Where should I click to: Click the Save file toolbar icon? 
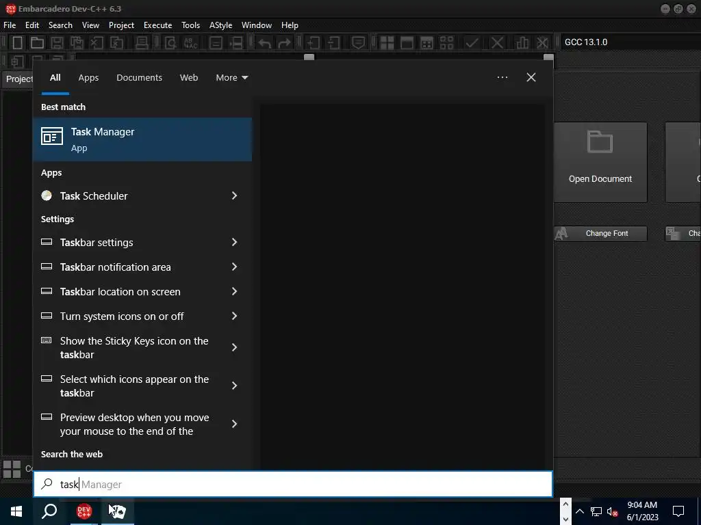(x=57, y=43)
